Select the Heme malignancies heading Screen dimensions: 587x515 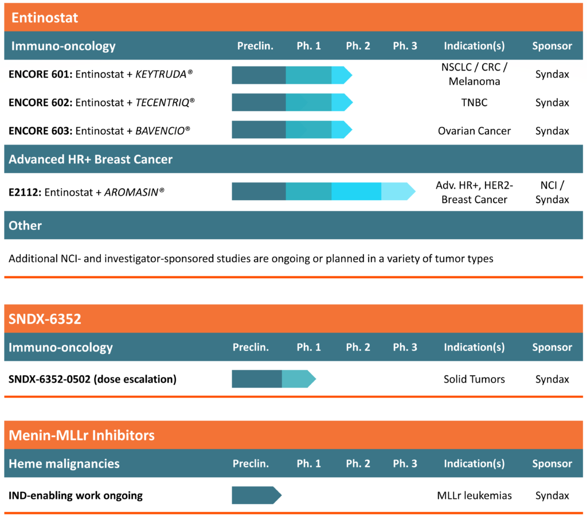pyautogui.click(x=64, y=464)
